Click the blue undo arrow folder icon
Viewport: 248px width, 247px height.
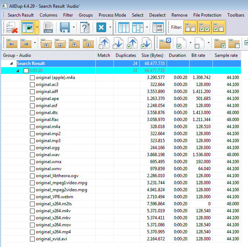click(x=11, y=43)
